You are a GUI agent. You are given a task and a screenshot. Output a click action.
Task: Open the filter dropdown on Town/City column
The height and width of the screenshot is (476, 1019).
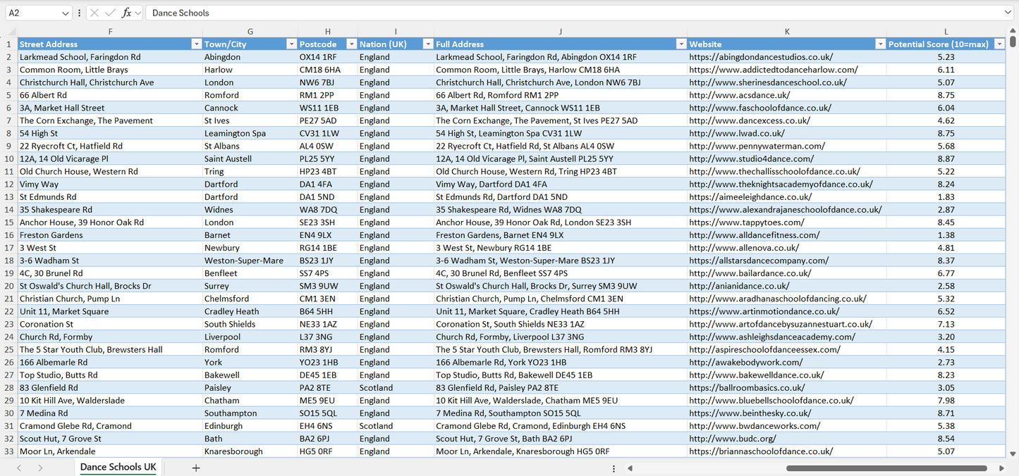pyautogui.click(x=291, y=43)
